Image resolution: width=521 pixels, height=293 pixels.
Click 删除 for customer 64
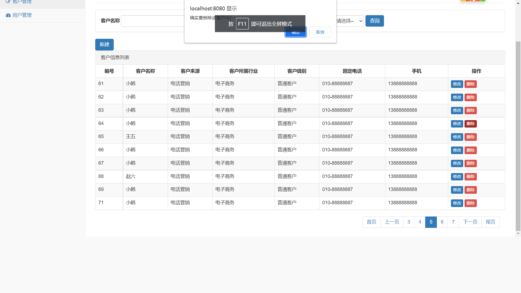(x=470, y=124)
